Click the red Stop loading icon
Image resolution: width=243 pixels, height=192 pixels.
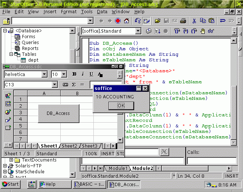click(x=118, y=21)
